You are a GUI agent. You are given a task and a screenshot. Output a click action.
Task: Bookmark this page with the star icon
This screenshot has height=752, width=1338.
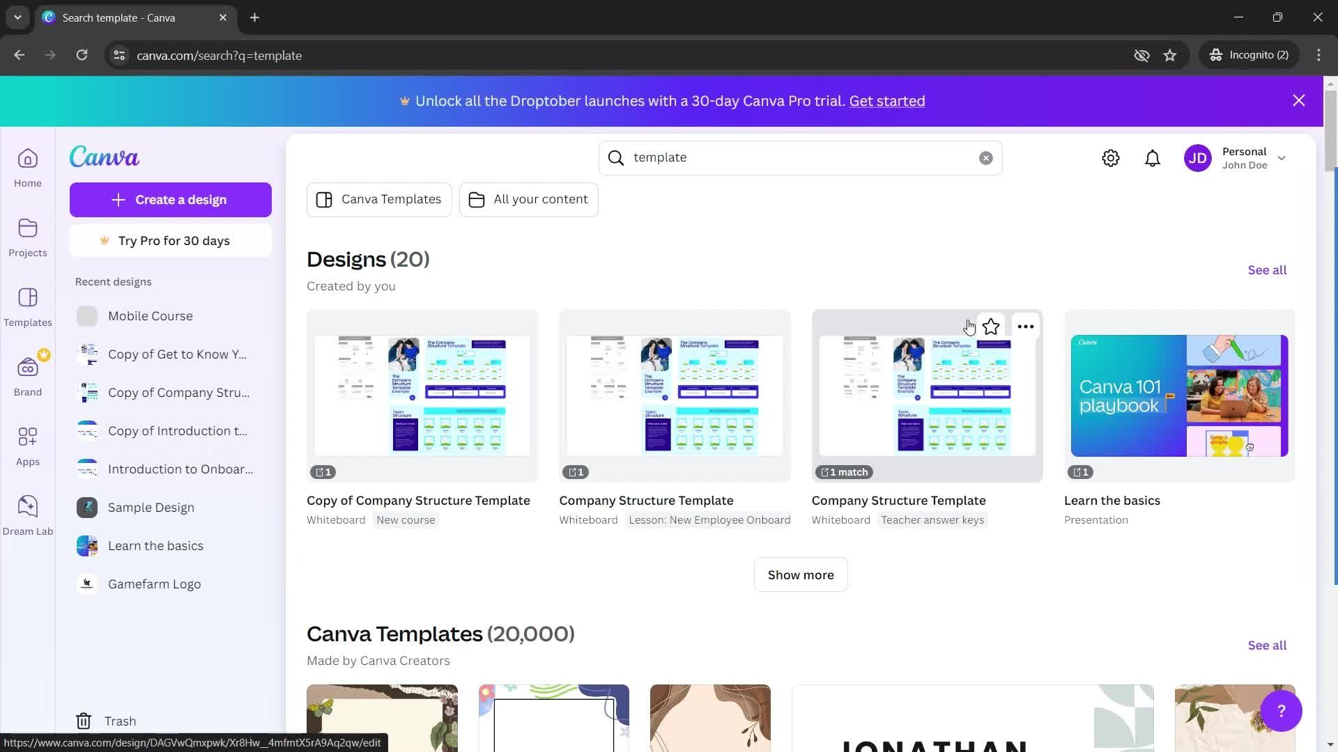pos(1170,55)
